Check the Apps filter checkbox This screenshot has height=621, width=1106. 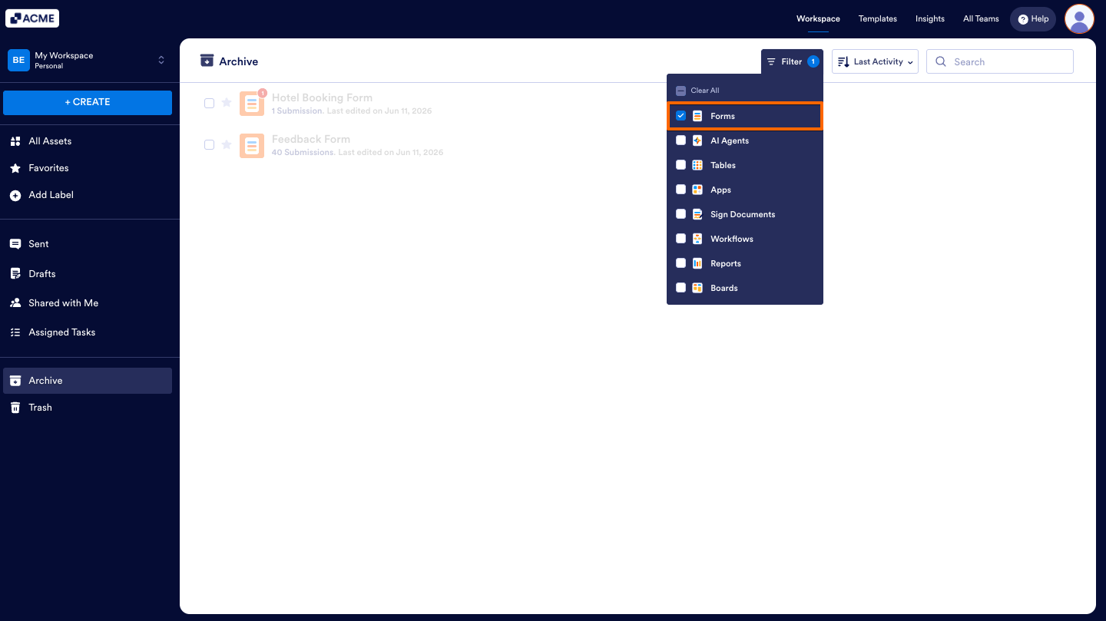click(680, 190)
